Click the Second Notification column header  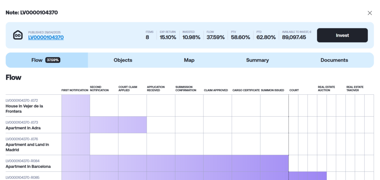[99, 89]
